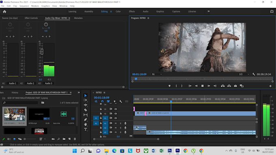Viewport: 276px width, 155px height.
Task: Open Sort Icons dropdown in Project panel
Action: click(42, 139)
